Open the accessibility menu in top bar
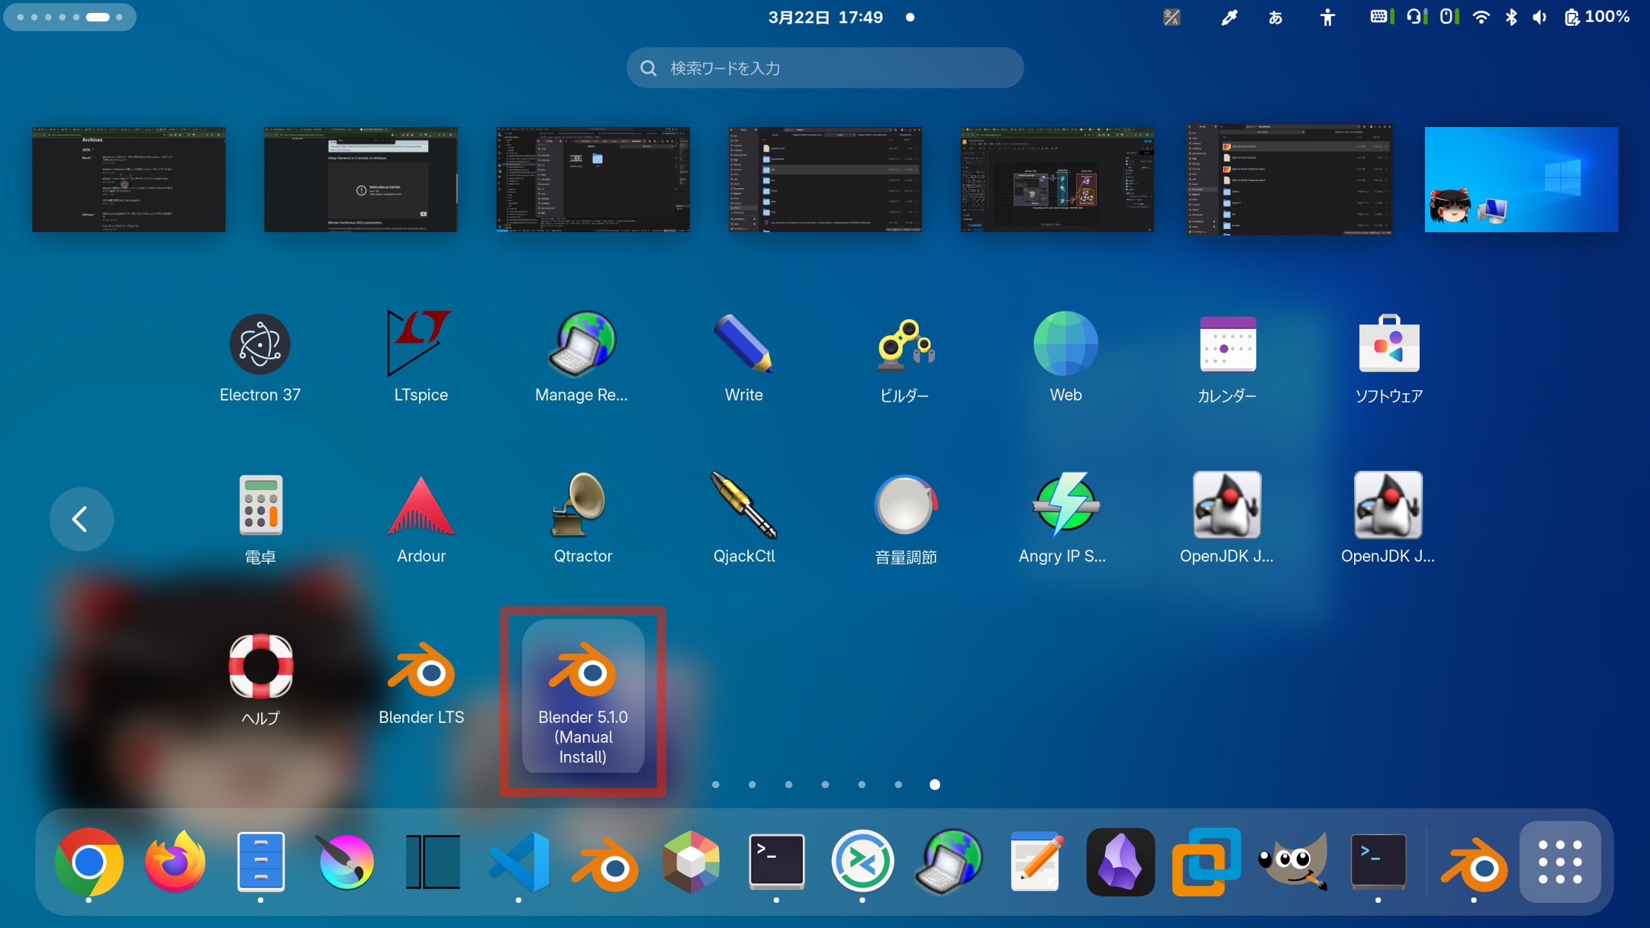This screenshot has height=928, width=1650. click(1327, 17)
